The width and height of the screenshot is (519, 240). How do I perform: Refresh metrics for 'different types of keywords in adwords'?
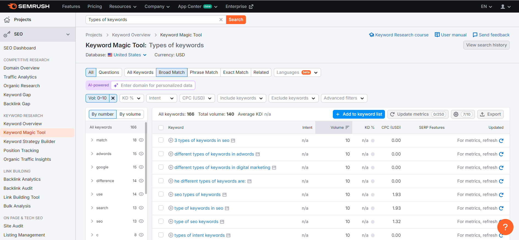click(501, 154)
